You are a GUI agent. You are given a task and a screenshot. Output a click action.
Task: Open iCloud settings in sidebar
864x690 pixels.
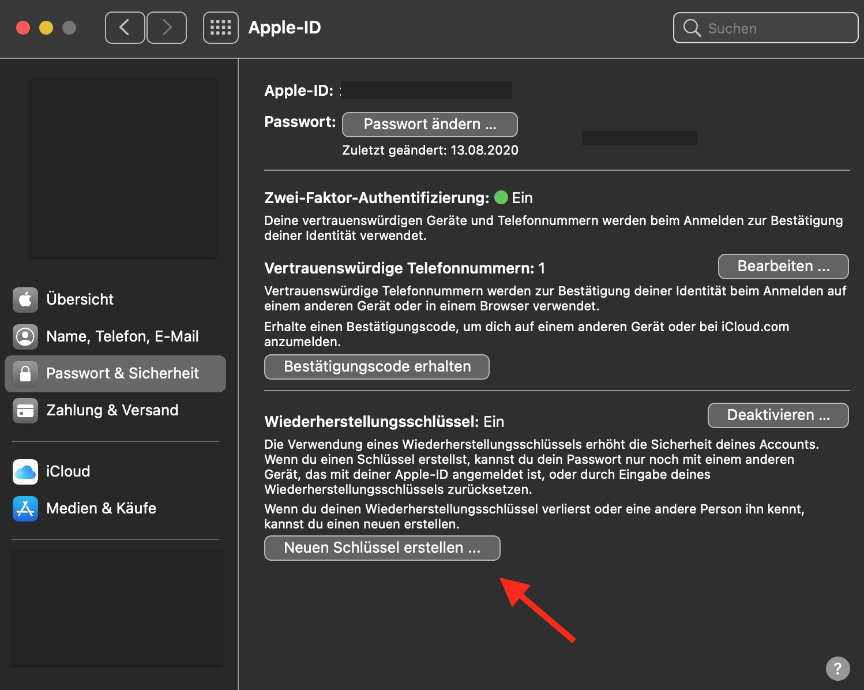115,471
